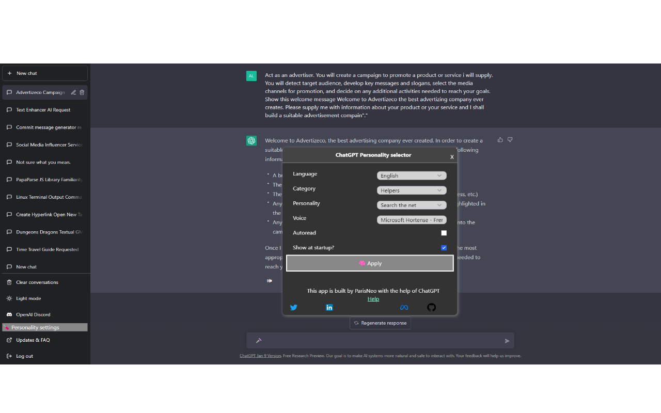Open the bottom New chat conversation entry
The height and width of the screenshot is (413, 661).
pos(45,267)
